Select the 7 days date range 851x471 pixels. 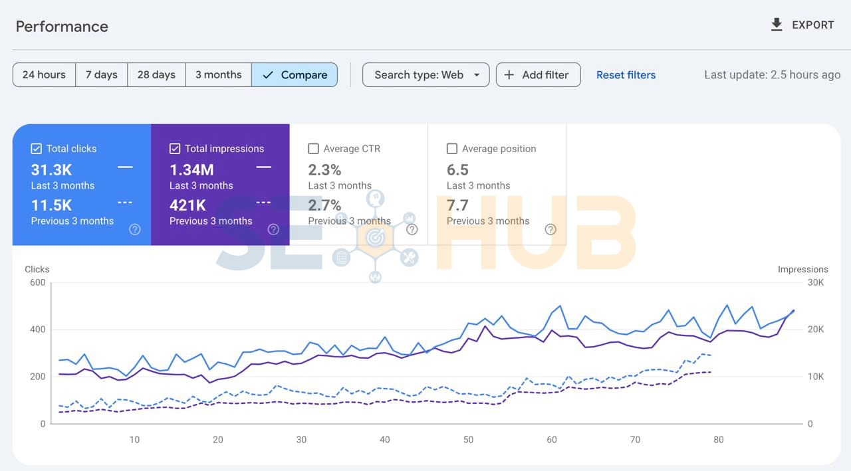(101, 75)
